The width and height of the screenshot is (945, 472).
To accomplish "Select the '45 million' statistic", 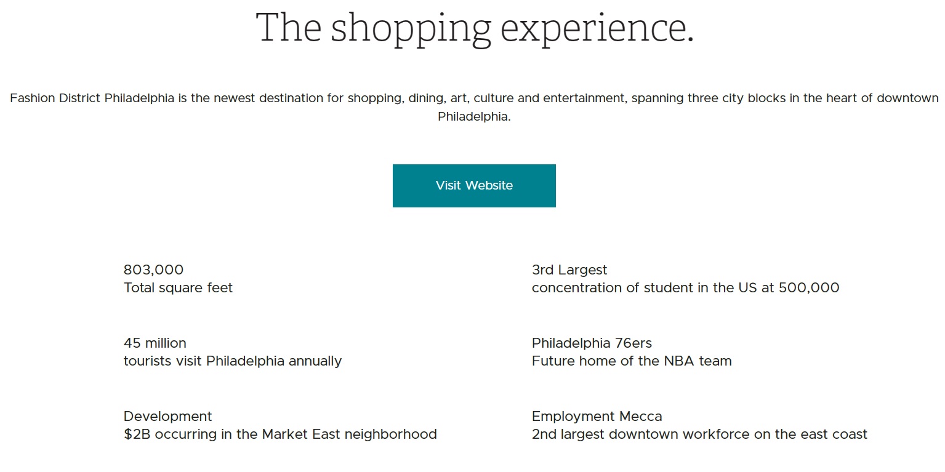I will (155, 343).
